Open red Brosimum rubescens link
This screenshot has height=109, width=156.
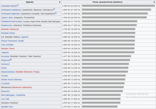click(x=22, y=87)
